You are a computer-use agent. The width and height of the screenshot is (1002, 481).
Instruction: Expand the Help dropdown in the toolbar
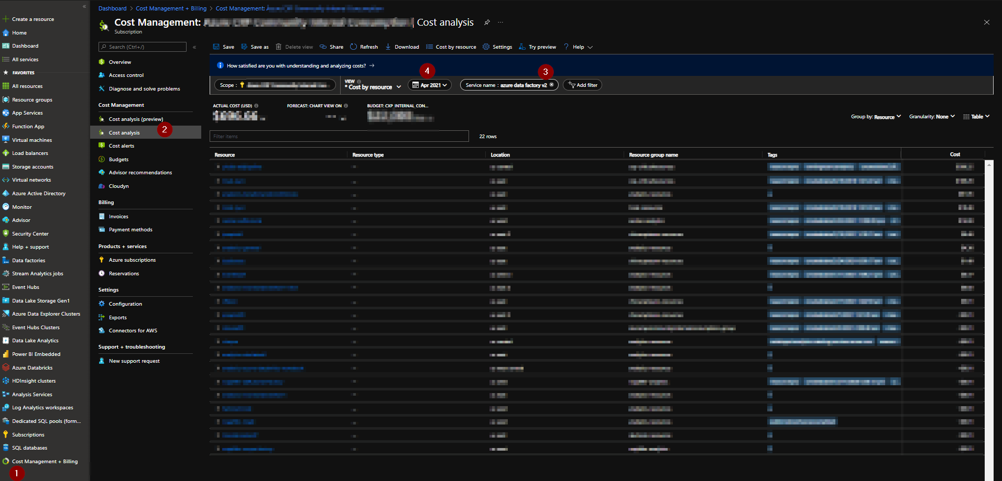[579, 47]
